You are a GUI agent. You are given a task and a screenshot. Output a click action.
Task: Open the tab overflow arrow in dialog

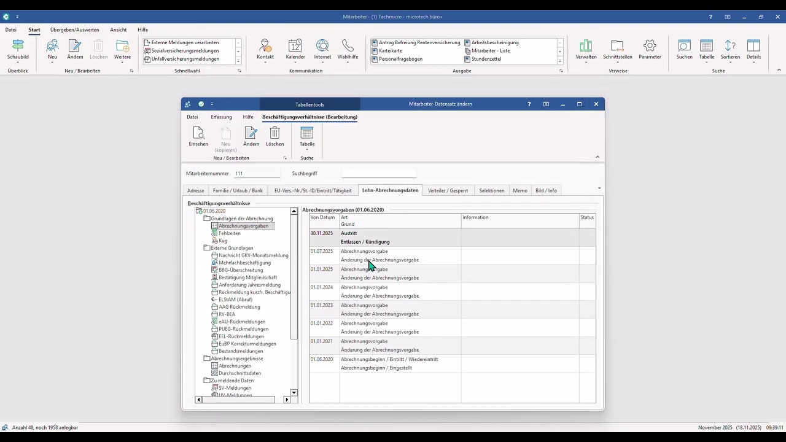599,188
